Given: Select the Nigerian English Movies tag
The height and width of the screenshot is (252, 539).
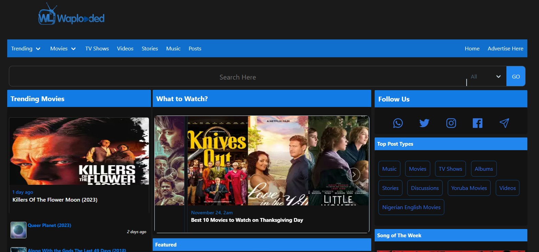Looking at the screenshot, I should tap(411, 207).
